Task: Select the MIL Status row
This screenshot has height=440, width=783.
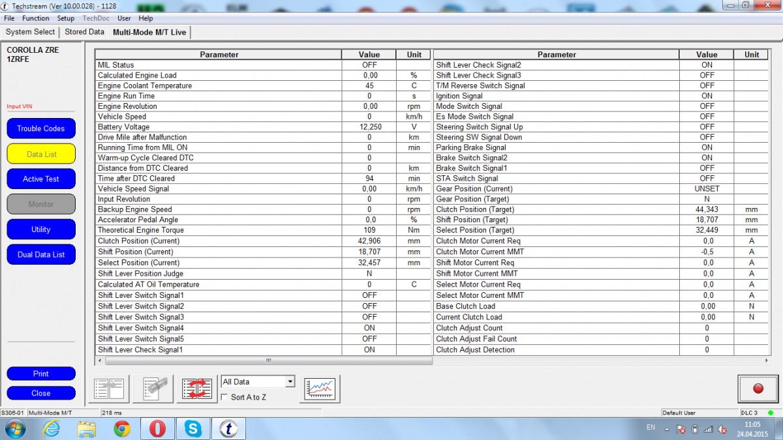Action: [264, 65]
